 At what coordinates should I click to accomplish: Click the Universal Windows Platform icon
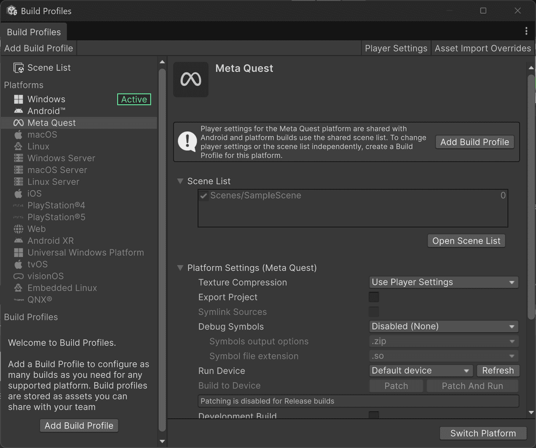point(18,253)
